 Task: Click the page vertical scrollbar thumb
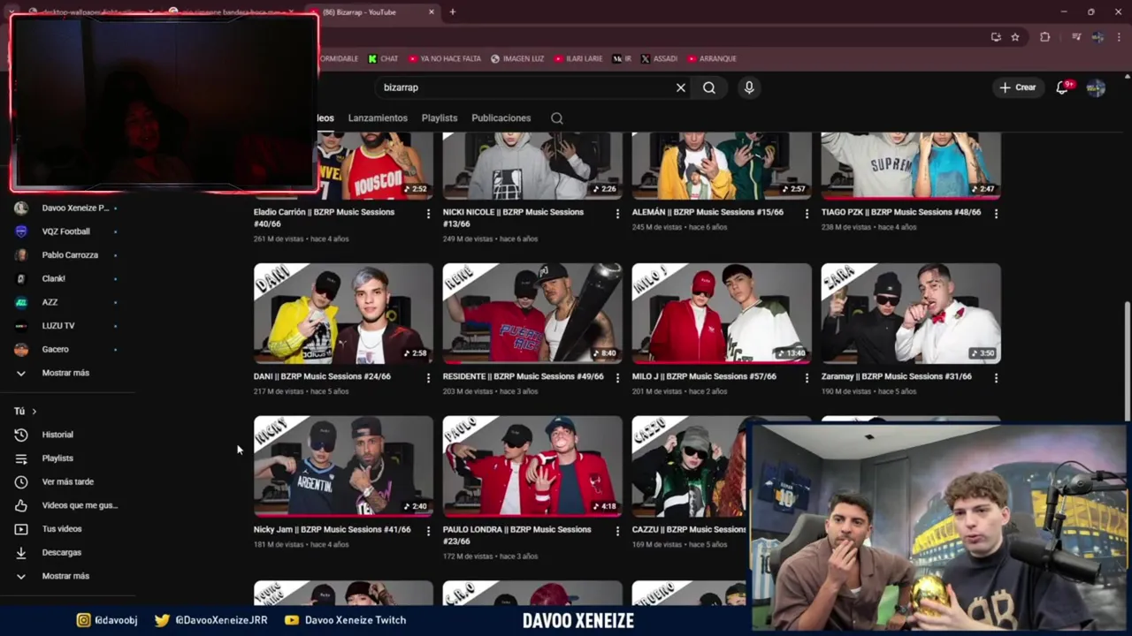pyautogui.click(x=1128, y=362)
